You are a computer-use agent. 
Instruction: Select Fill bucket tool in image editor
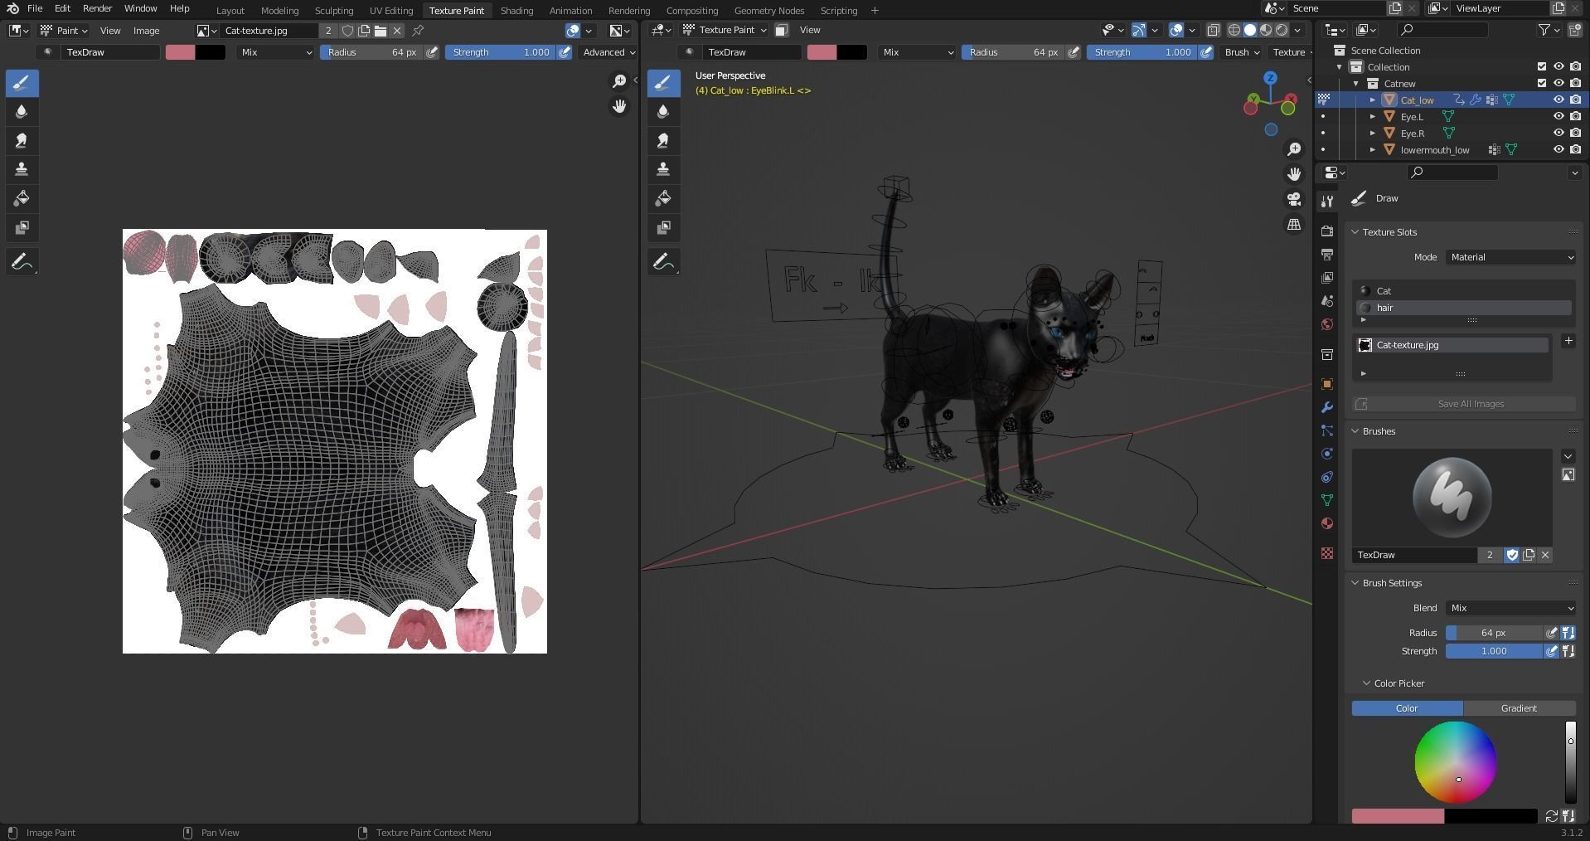(x=22, y=198)
